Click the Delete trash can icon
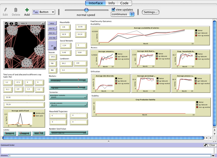This screenshot has width=217, height=158. 16,10
